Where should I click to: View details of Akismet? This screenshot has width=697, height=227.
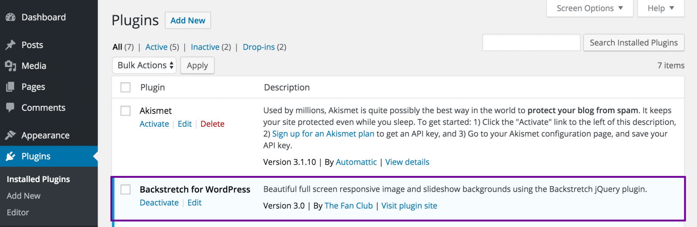coord(407,162)
